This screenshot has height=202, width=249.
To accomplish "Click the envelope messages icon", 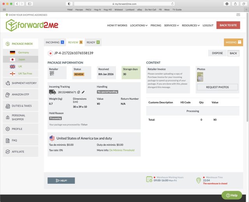I will (238, 15).
